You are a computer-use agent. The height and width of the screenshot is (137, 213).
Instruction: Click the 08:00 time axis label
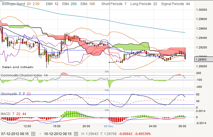pos(182,126)
